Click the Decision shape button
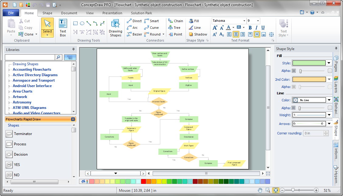 [9, 154]
